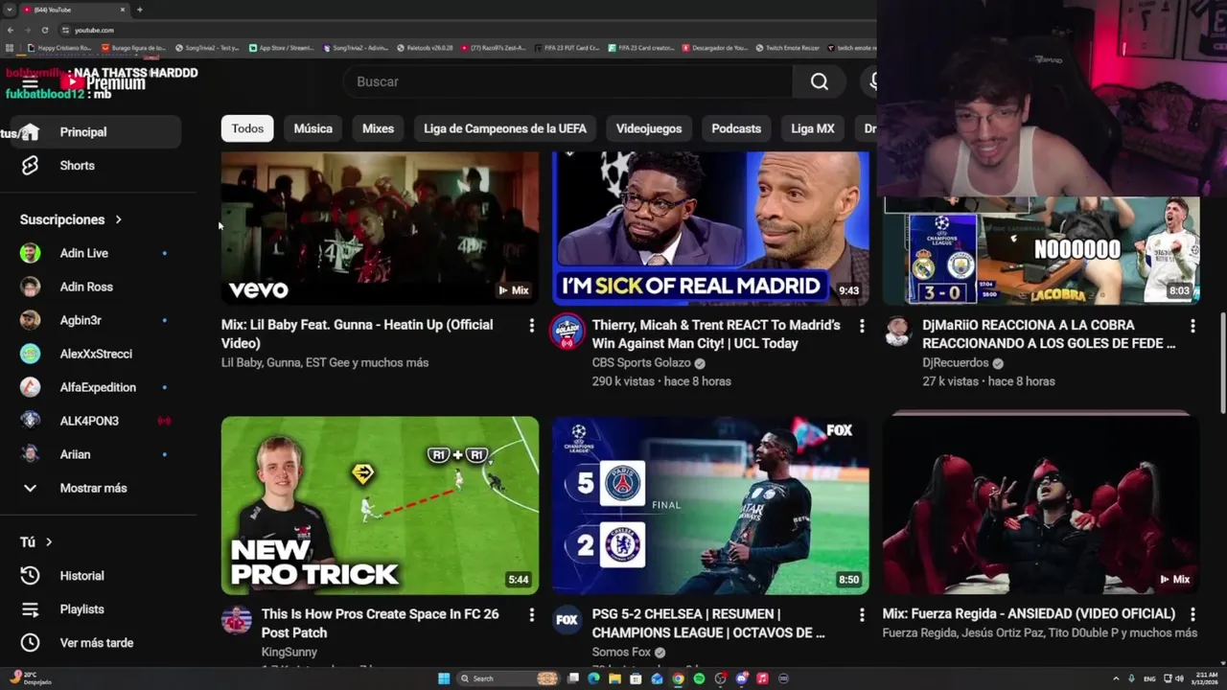Image resolution: width=1227 pixels, height=690 pixels.
Task: Select the Videojuegos filter chip
Action: coord(649,128)
